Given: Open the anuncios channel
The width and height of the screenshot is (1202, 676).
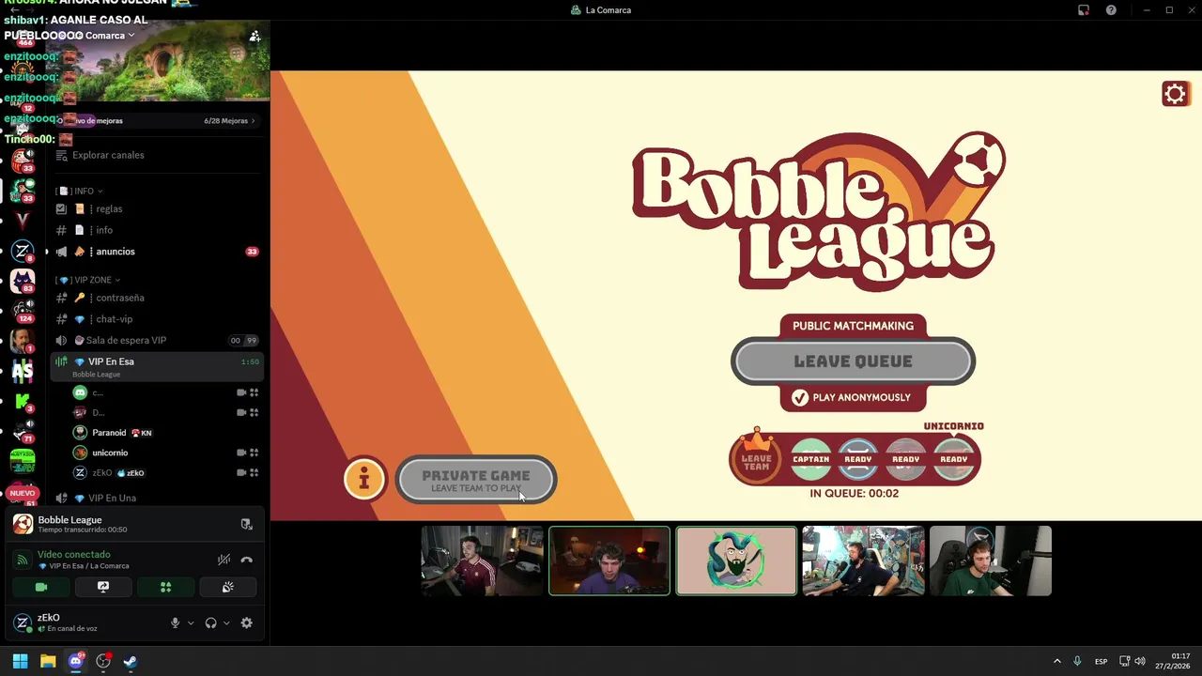Looking at the screenshot, I should click(156, 252).
